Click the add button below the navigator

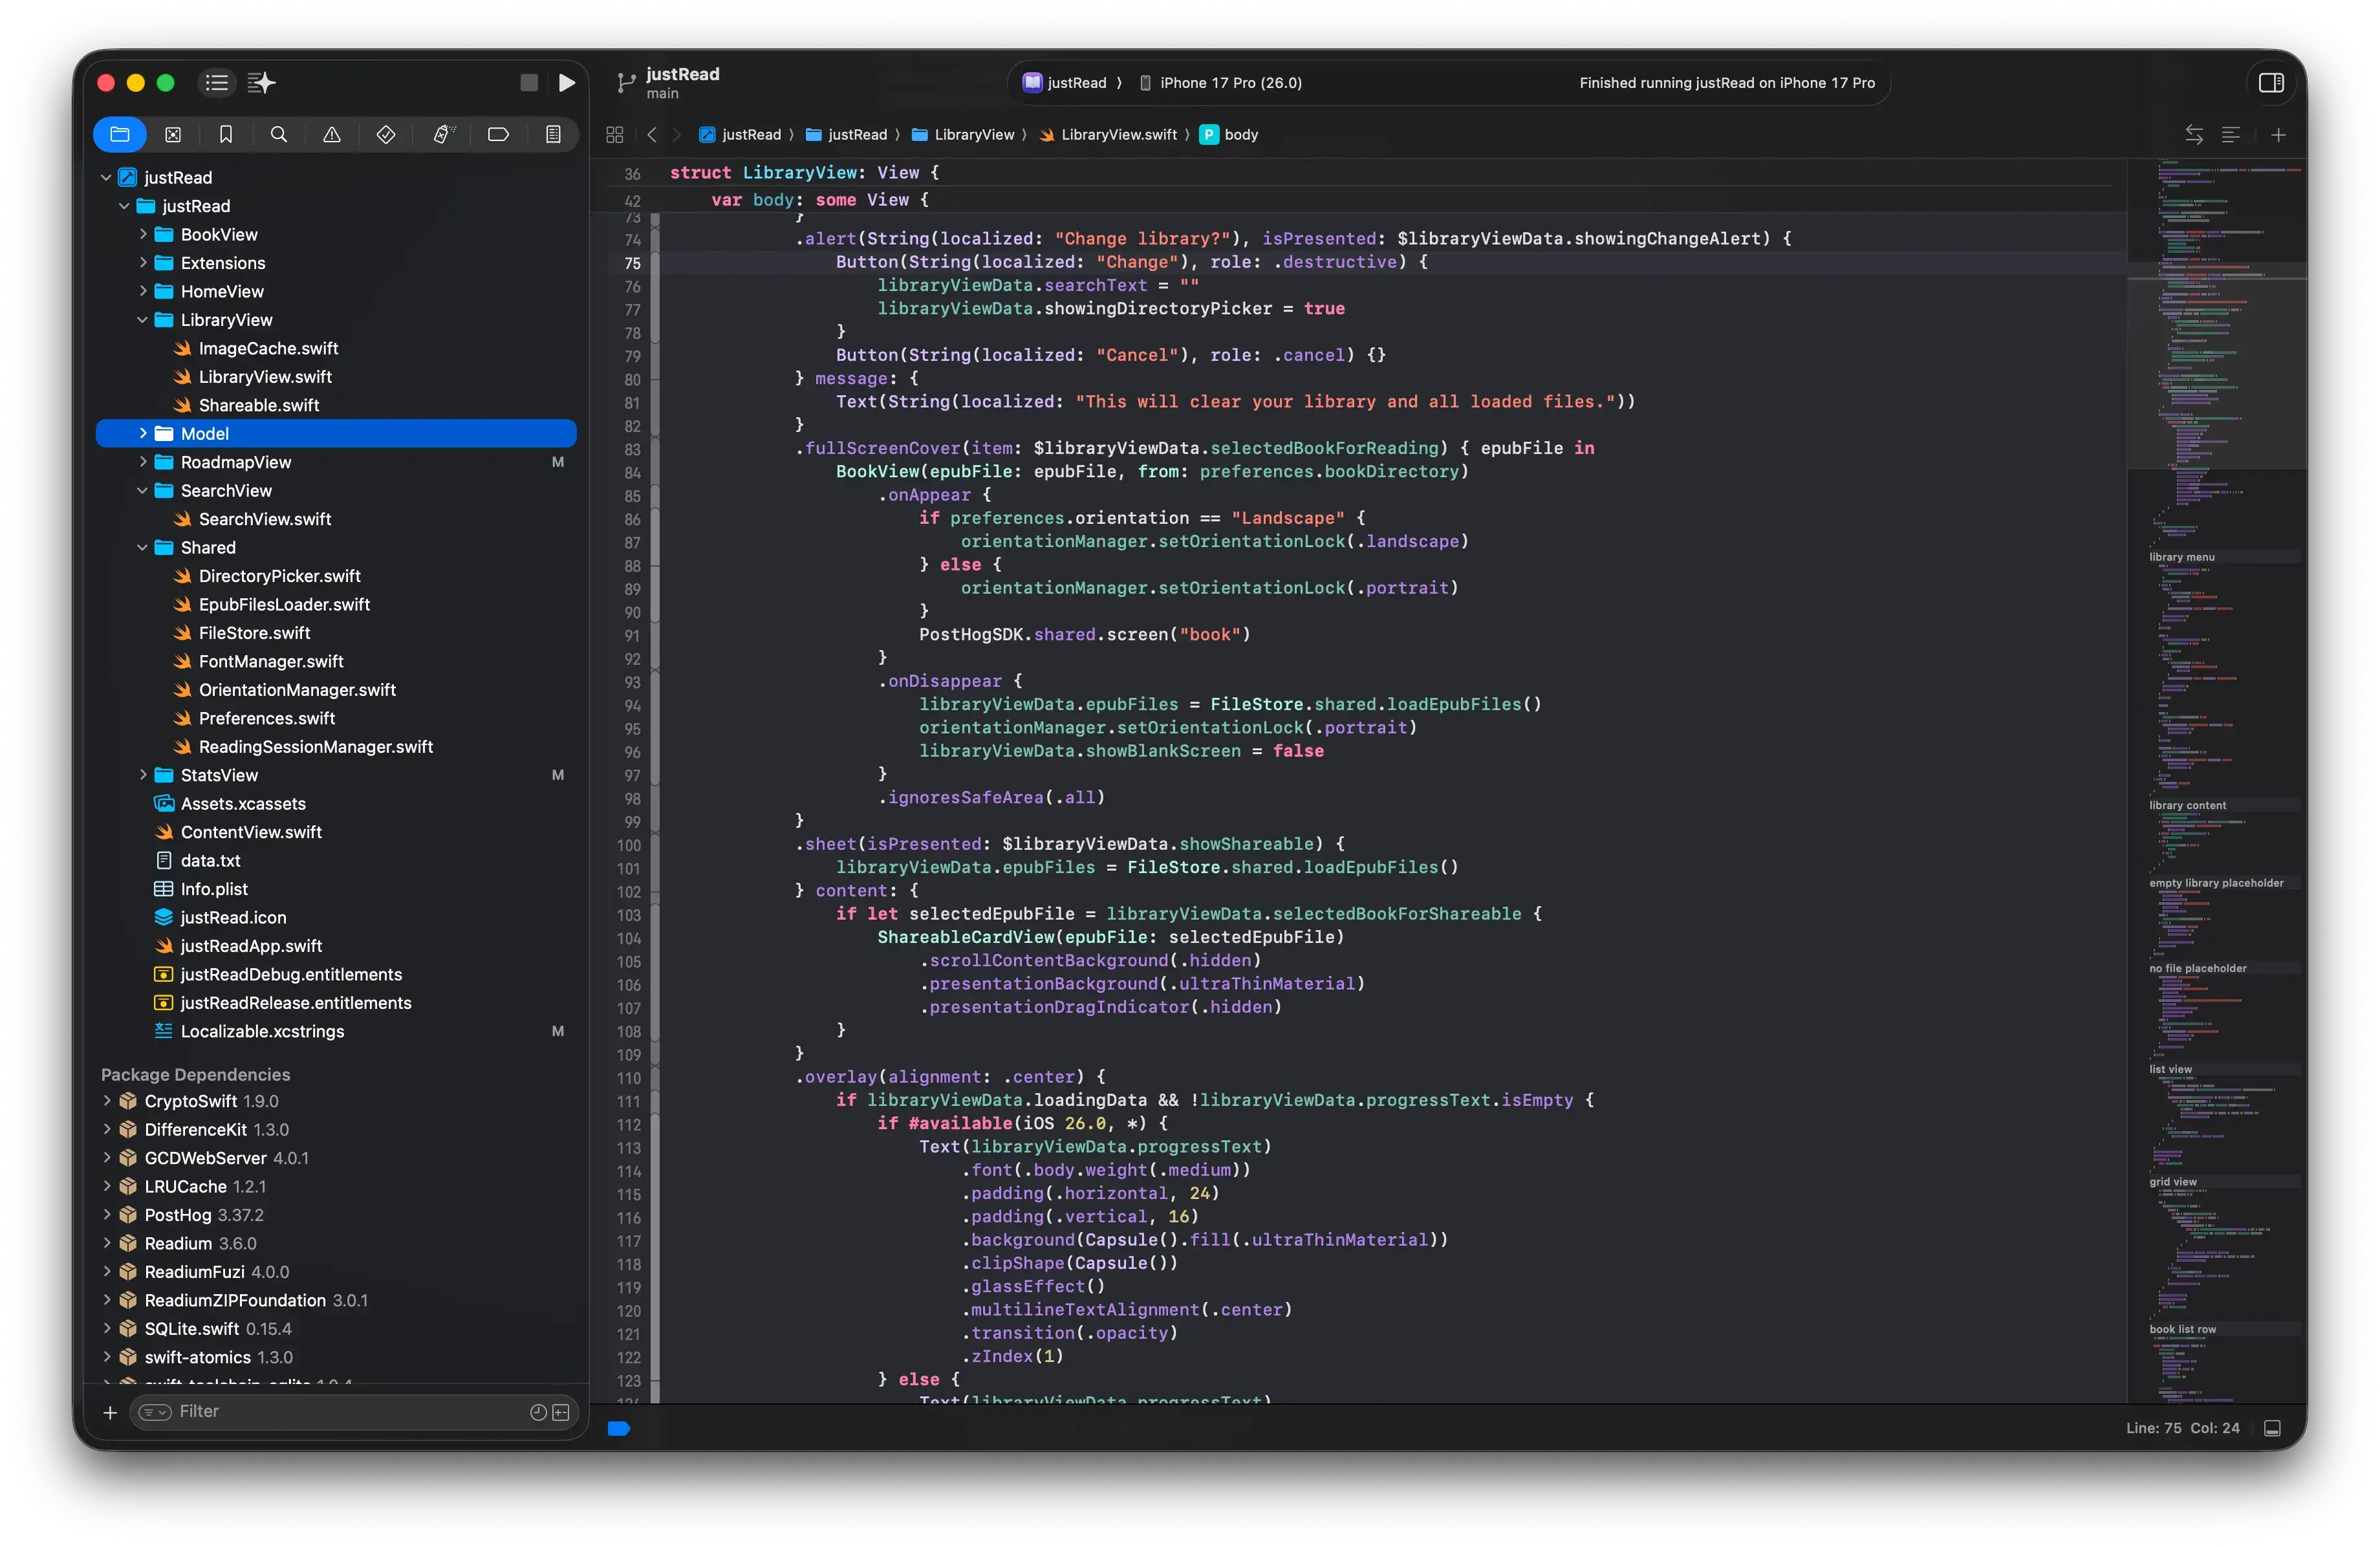[x=110, y=1412]
